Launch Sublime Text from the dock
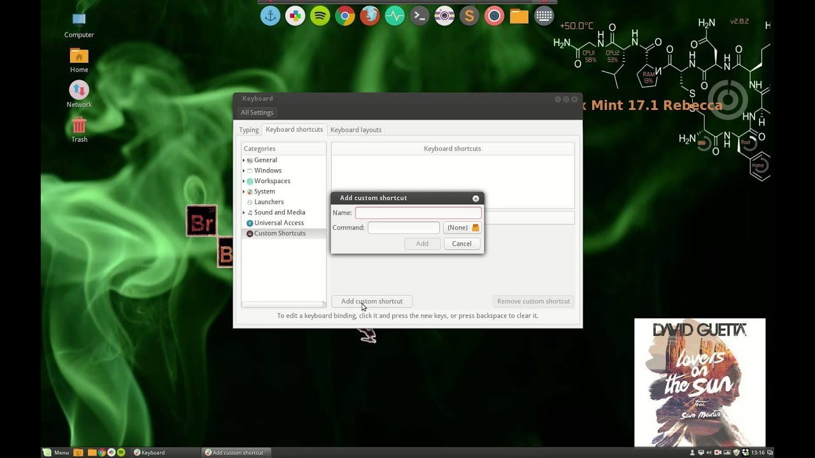The height and width of the screenshot is (458, 815). [469, 15]
